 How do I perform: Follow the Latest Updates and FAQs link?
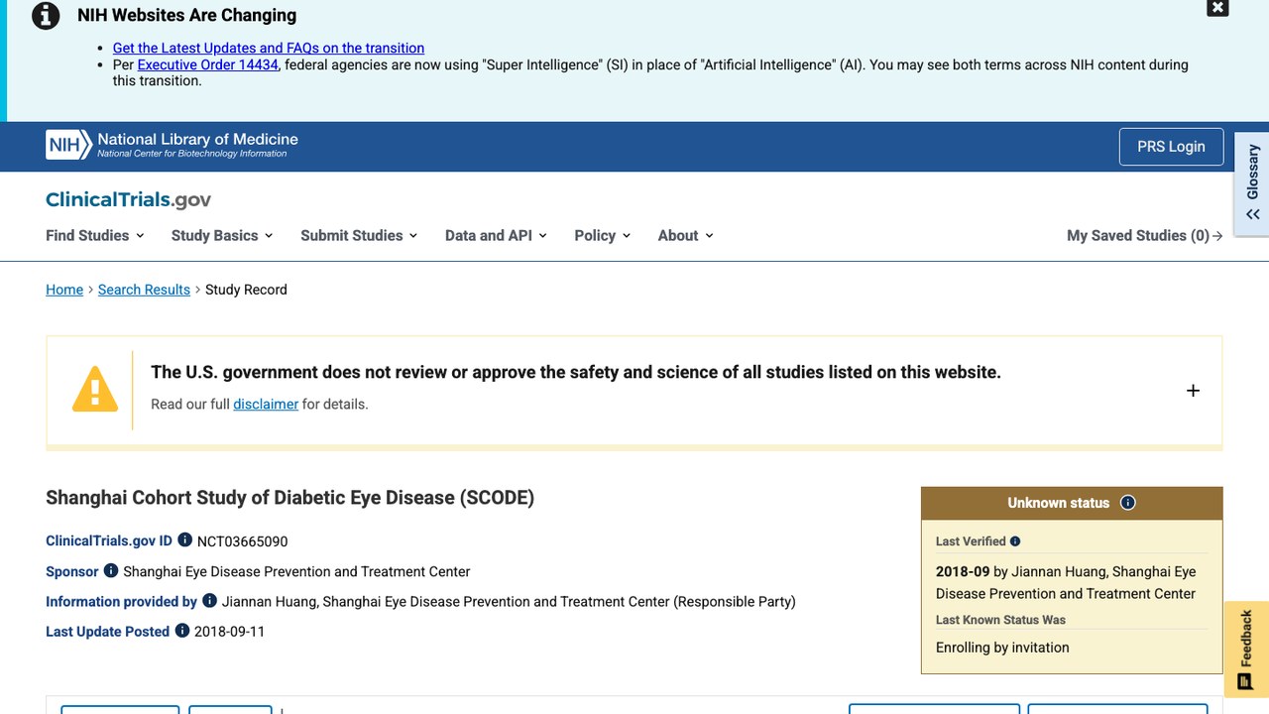pyautogui.click(x=269, y=48)
